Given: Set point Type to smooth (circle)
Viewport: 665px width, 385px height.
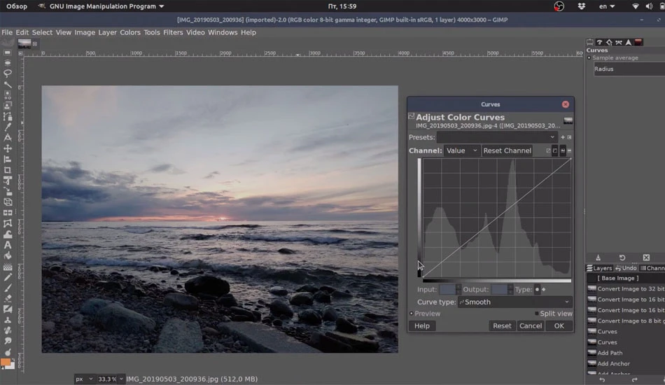Looking at the screenshot, I should tap(538, 290).
